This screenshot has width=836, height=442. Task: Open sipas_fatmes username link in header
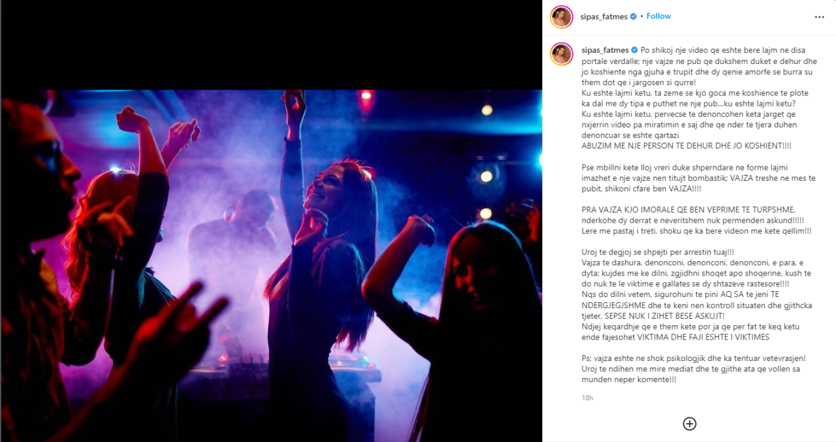point(604,16)
